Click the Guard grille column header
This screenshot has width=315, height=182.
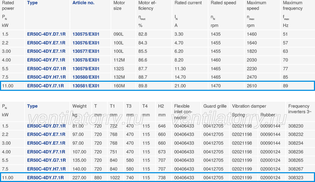pos(215,106)
